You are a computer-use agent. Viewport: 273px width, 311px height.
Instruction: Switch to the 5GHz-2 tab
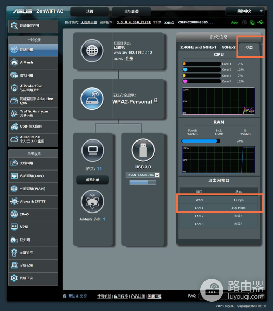(228, 47)
